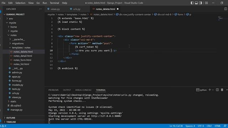Click form breadcrumb segment

pos(179,14)
